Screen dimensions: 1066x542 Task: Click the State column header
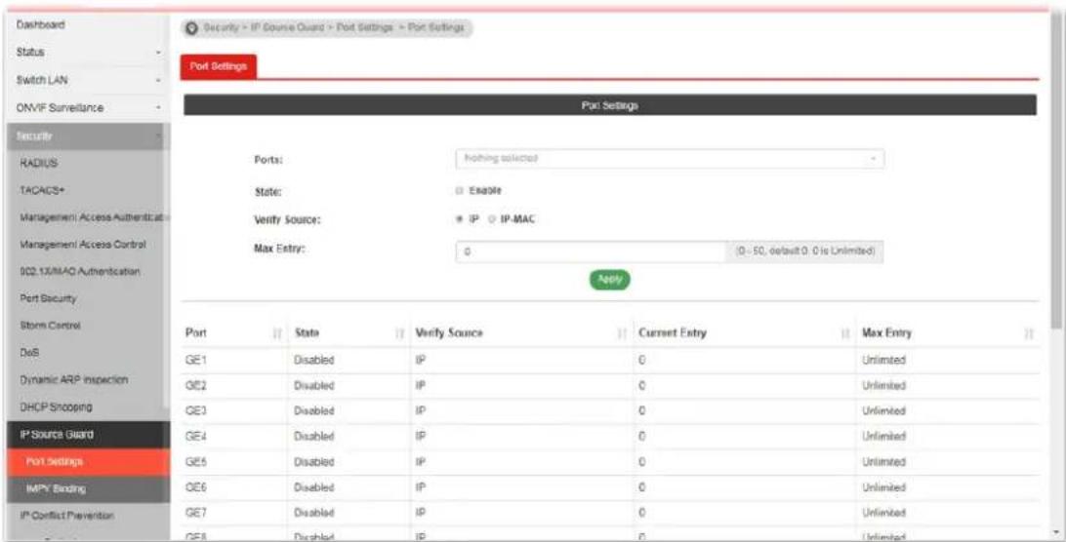307,333
